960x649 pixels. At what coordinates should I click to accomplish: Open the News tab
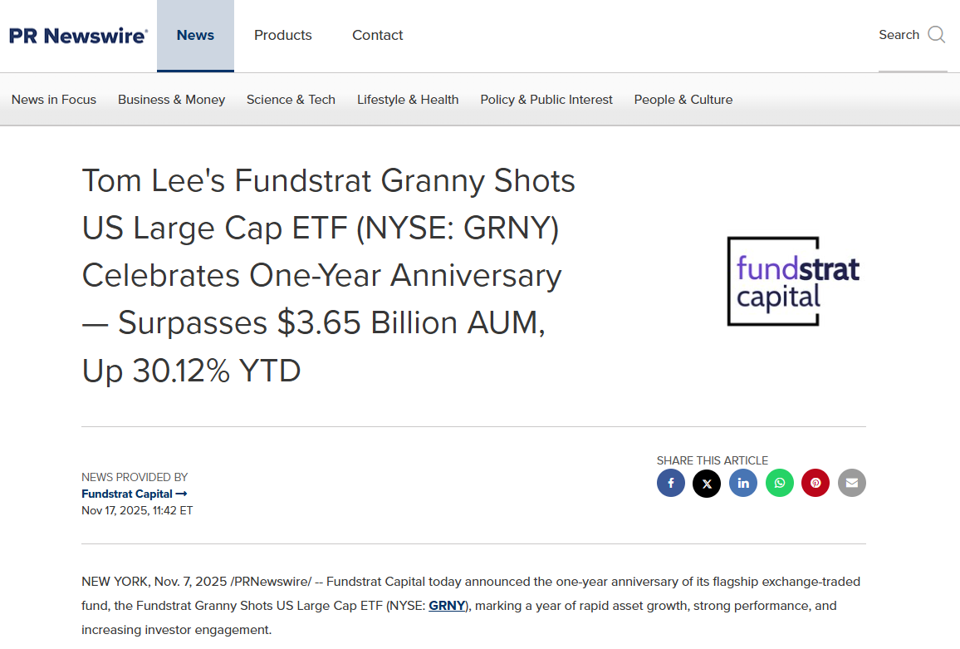pyautogui.click(x=195, y=35)
